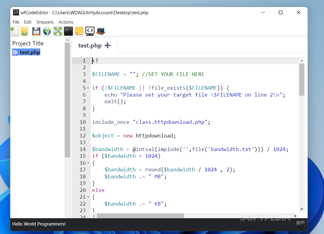Screen dimensions: 324x234
Task: Click the Project Title heading
Action: tap(28, 43)
